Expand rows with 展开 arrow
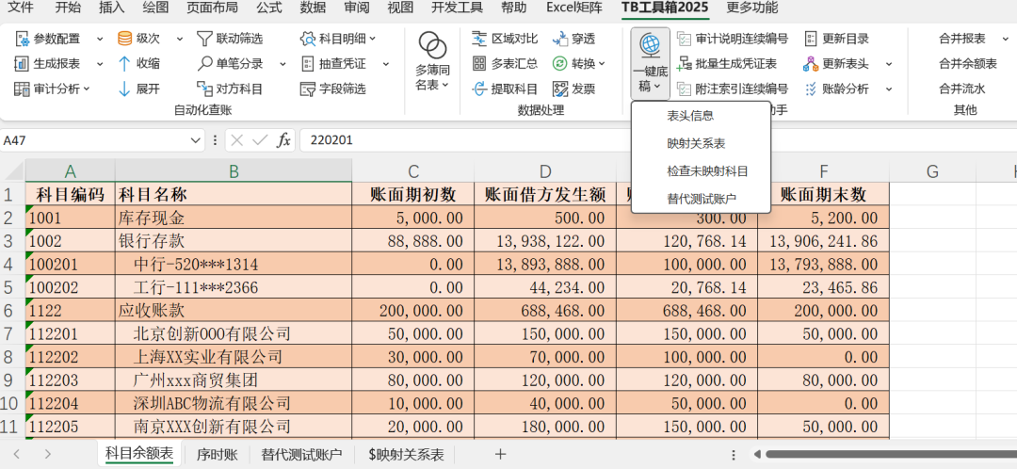The height and width of the screenshot is (469, 1017). coord(138,89)
